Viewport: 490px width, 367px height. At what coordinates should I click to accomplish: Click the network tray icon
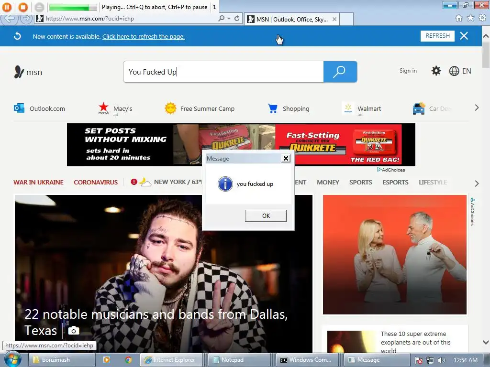tap(430, 360)
